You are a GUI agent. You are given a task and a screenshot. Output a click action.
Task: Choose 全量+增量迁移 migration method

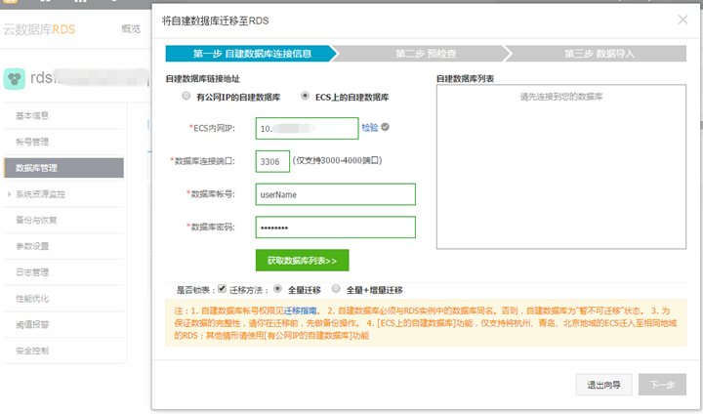[336, 289]
